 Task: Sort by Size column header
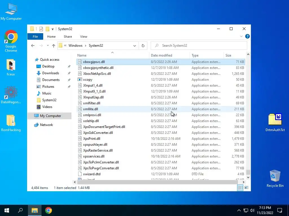234,55
